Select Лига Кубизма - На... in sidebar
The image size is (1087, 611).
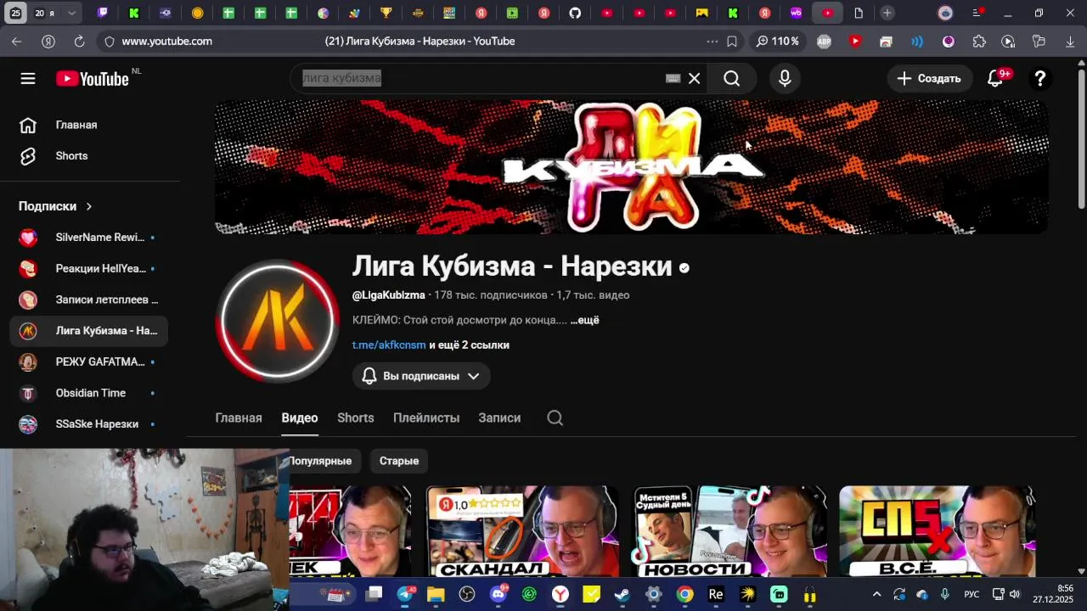90,331
